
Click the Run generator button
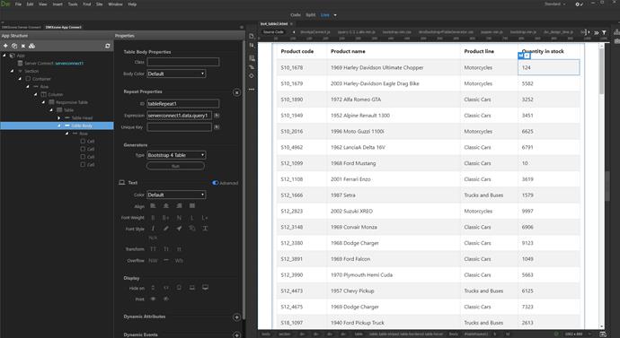175,166
